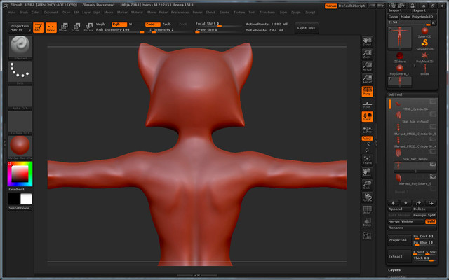Toggle the Local transformations button
The height and width of the screenshot is (280, 449).
[367, 117]
